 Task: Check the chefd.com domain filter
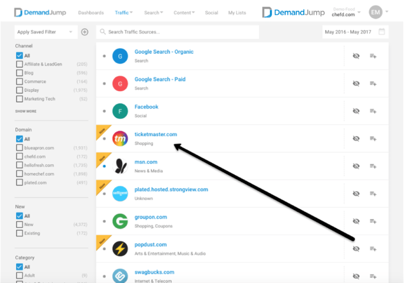(19, 156)
